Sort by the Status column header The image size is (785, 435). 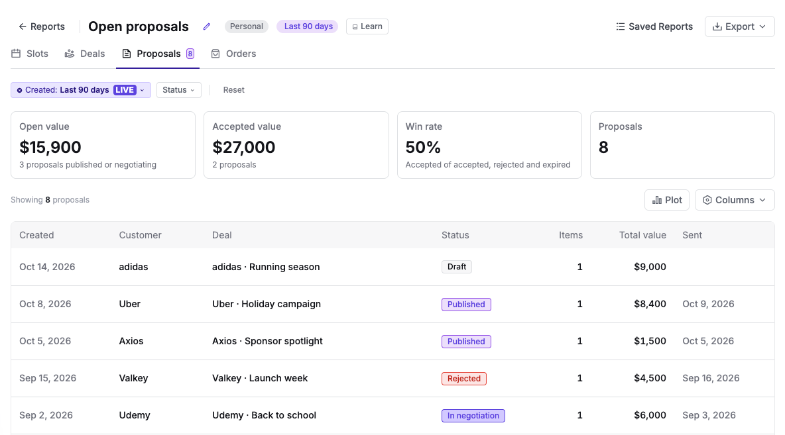click(x=455, y=235)
